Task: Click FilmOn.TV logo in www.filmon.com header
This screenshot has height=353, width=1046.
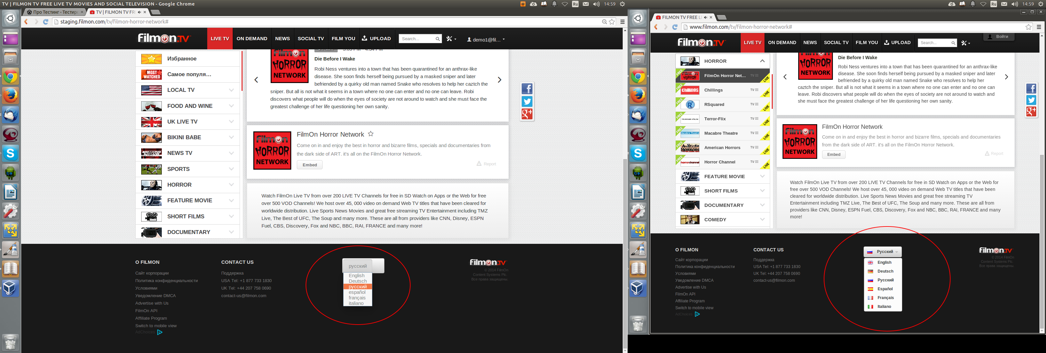Action: [701, 42]
